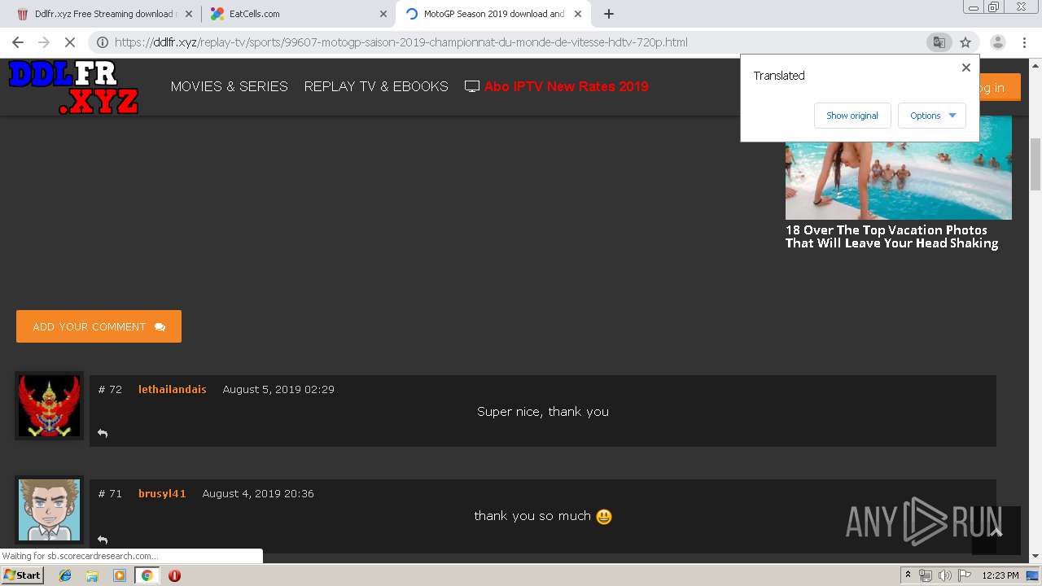The width and height of the screenshot is (1042, 586).
Task: Open the Chrome three-dot menu
Action: 1024,42
